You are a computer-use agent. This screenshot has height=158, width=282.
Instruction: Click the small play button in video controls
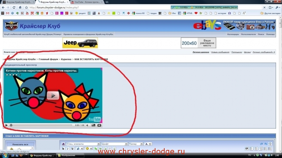[6, 125]
